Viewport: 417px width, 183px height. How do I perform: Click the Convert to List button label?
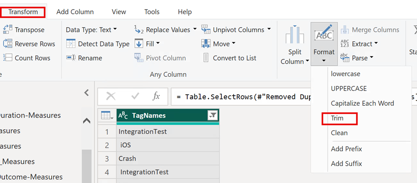pyautogui.click(x=234, y=58)
